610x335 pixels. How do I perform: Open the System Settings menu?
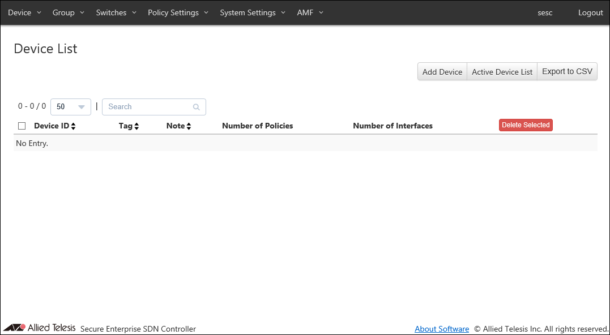click(252, 12)
